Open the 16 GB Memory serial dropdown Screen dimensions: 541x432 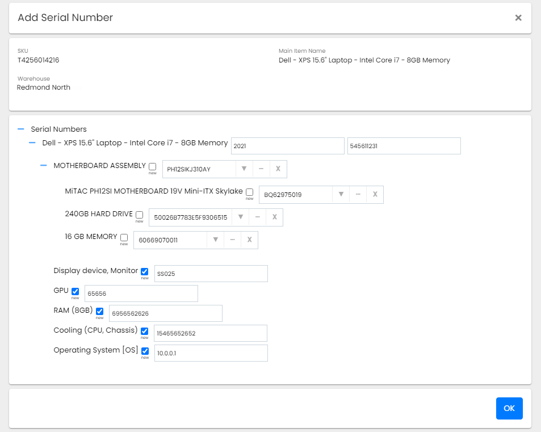(x=215, y=240)
